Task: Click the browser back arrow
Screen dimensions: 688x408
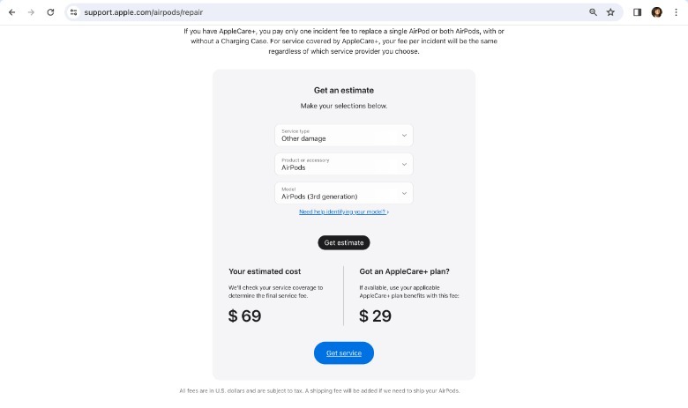Action: [x=11, y=12]
